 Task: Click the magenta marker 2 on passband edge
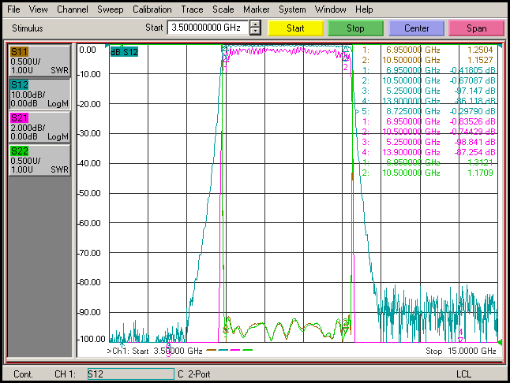pyautogui.click(x=346, y=67)
